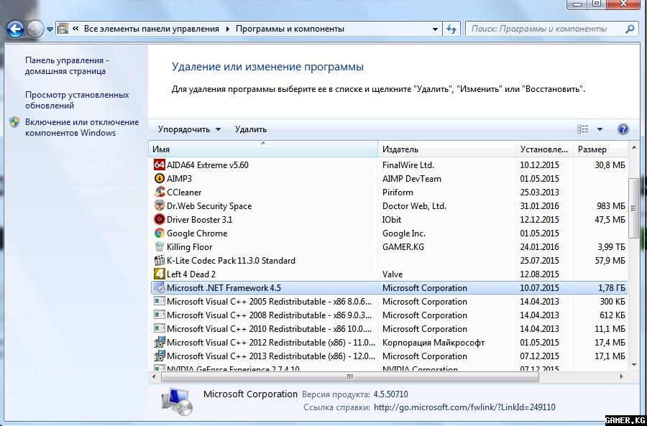Click the Control Panel icon in address bar

[x=63, y=29]
